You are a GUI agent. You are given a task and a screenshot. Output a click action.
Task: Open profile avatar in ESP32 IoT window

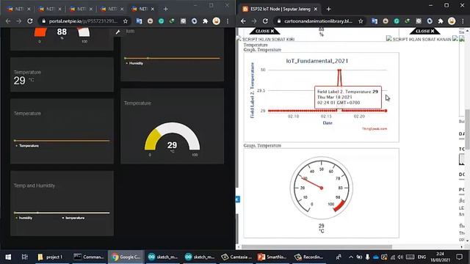(452, 21)
